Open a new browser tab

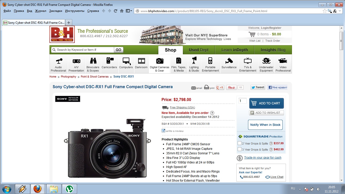point(69,22)
